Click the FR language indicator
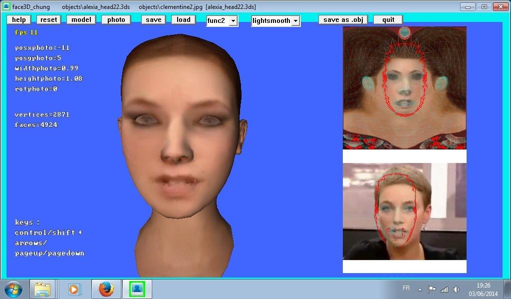Viewport: 511px width, 299px height. click(406, 288)
